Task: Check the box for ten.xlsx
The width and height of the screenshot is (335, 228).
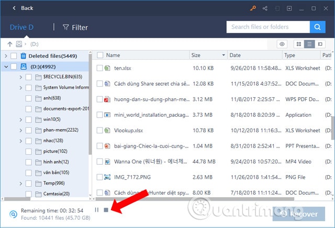Action: (x=99, y=68)
